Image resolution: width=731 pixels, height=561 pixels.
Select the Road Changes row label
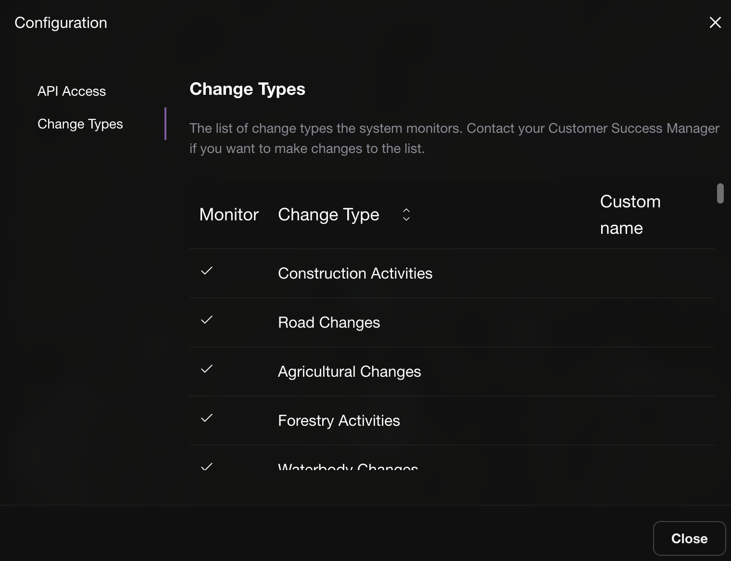(329, 322)
